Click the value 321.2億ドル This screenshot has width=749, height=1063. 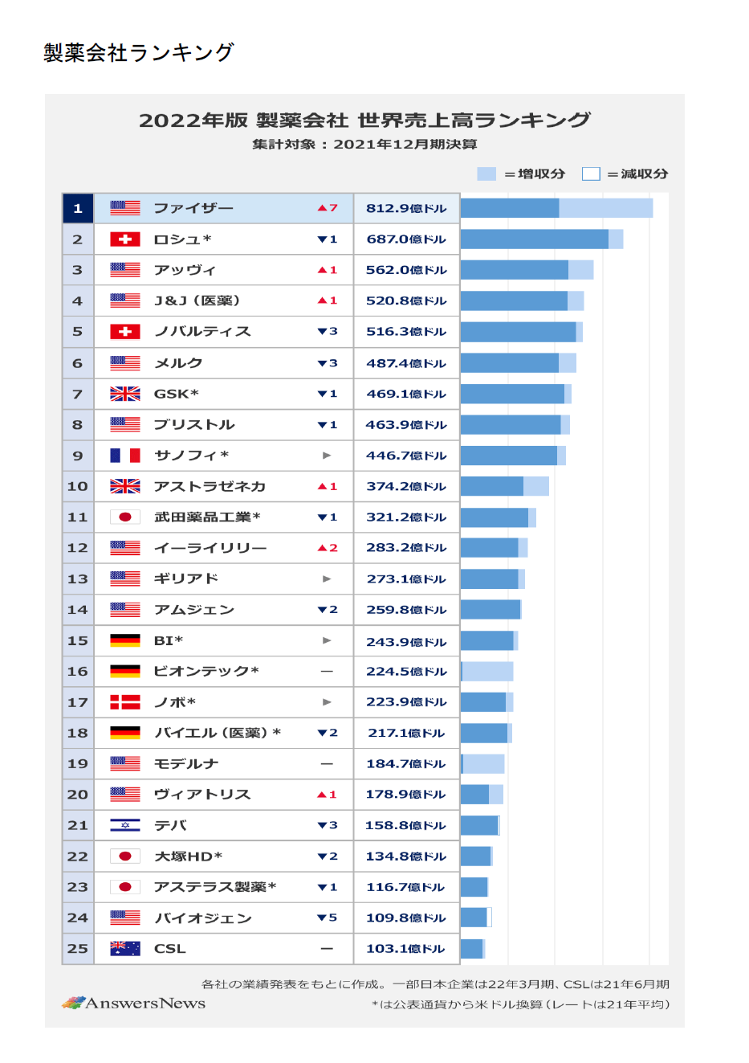click(406, 517)
